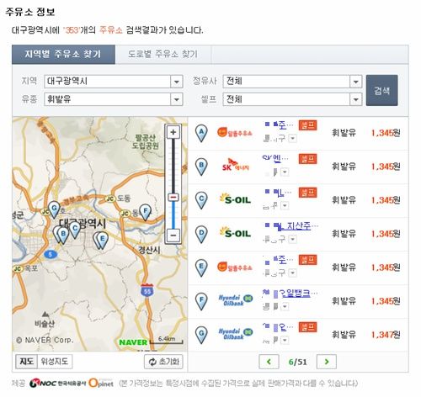Select map marker F on the map

point(146,212)
